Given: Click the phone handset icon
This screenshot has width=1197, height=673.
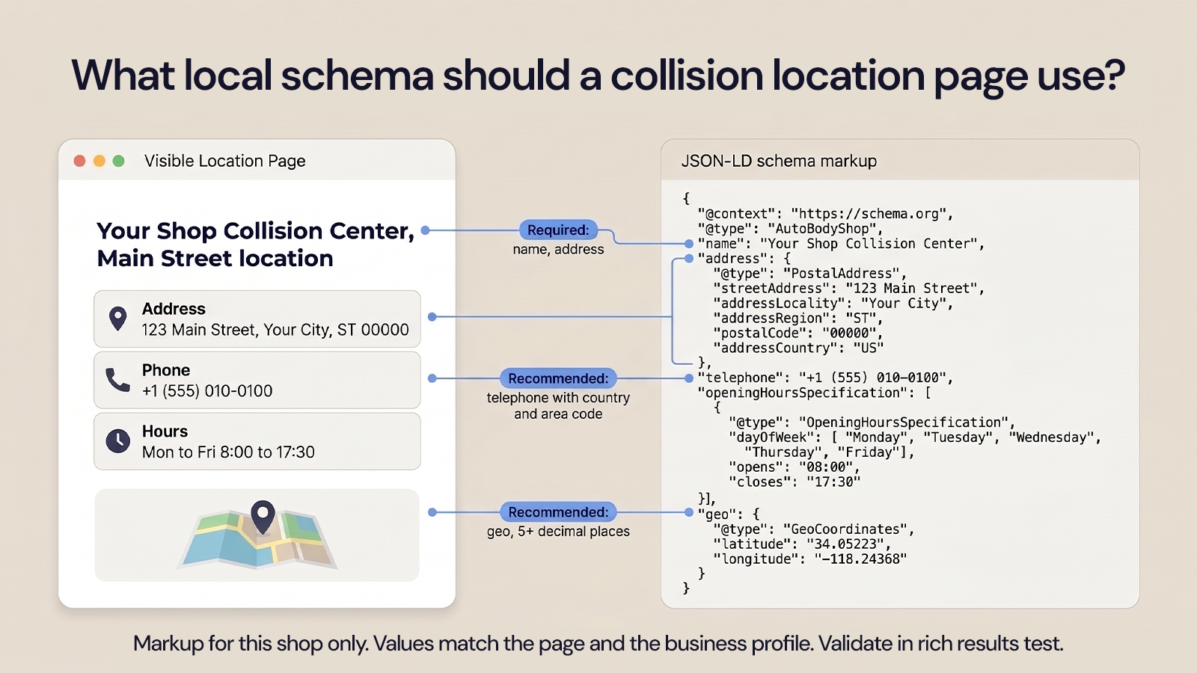Looking at the screenshot, I should point(117,380).
